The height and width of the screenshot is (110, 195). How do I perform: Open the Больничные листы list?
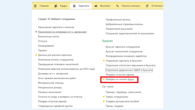point(48,36)
